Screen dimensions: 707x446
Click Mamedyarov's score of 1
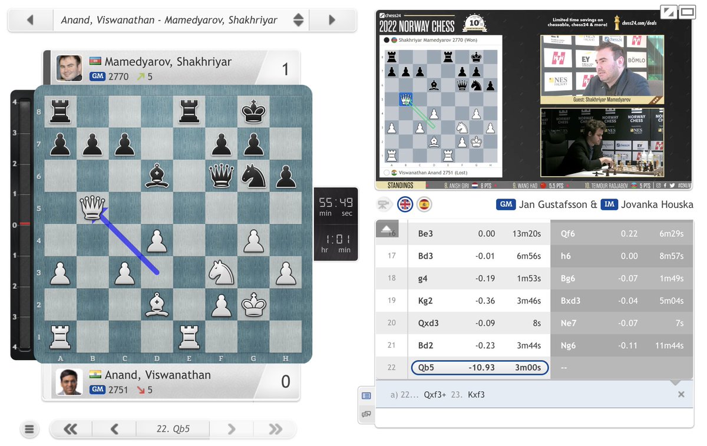pyautogui.click(x=285, y=69)
